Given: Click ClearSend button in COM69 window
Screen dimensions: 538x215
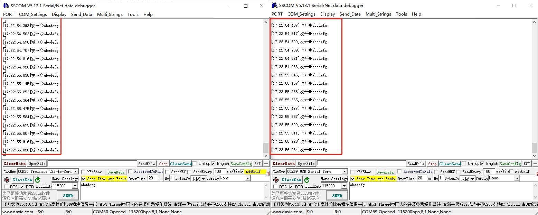Looking at the screenshot, I should click(x=450, y=164).
